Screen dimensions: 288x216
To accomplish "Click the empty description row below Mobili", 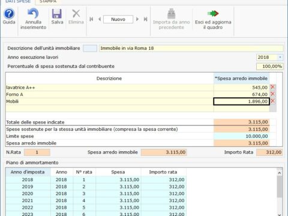I will (110, 109).
